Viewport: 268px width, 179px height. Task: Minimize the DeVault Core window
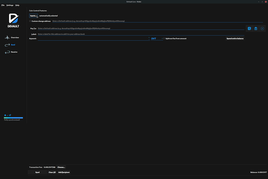click(259, 2)
